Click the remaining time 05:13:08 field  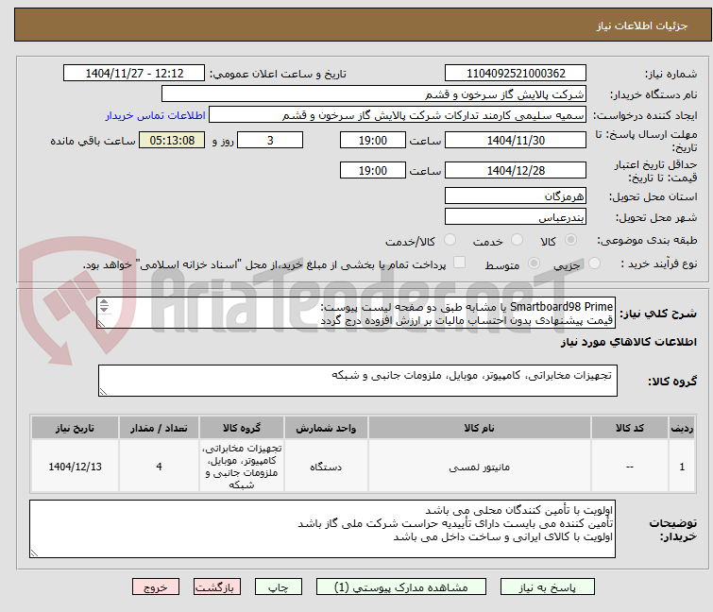point(172,140)
